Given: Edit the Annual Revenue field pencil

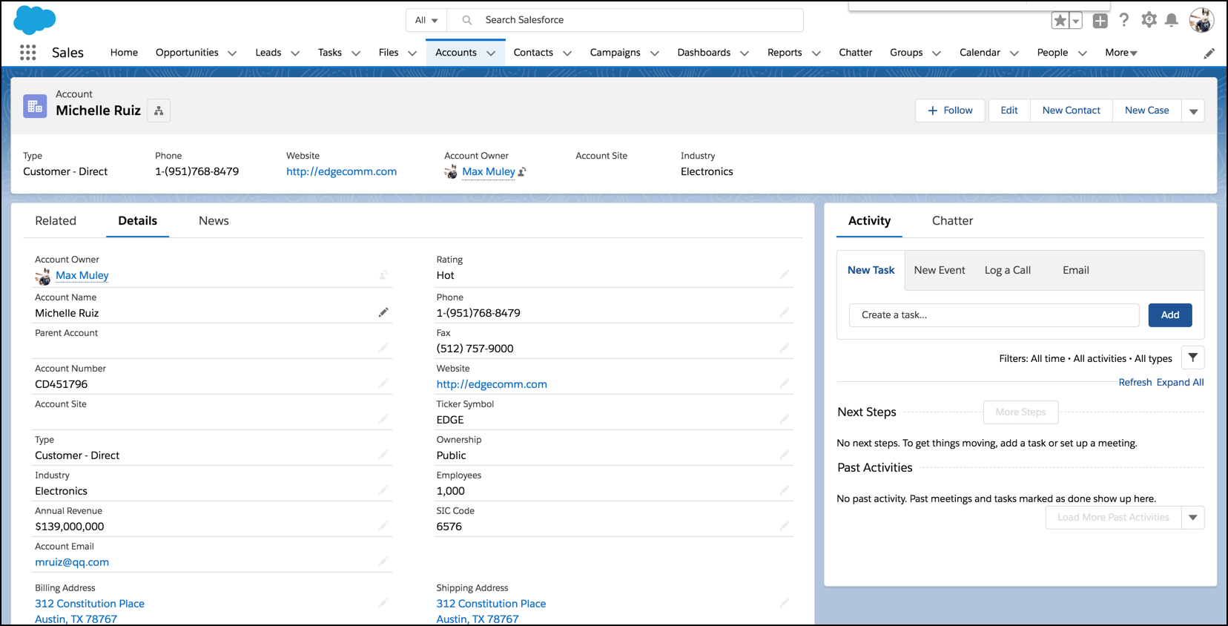Looking at the screenshot, I should pos(383,526).
